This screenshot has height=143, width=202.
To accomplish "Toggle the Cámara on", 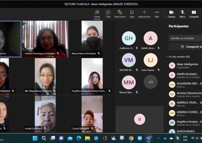I will pos(171,14).
